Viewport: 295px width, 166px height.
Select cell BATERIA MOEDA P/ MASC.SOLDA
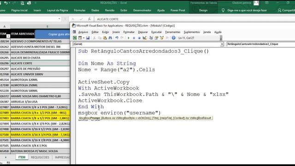click(40, 151)
